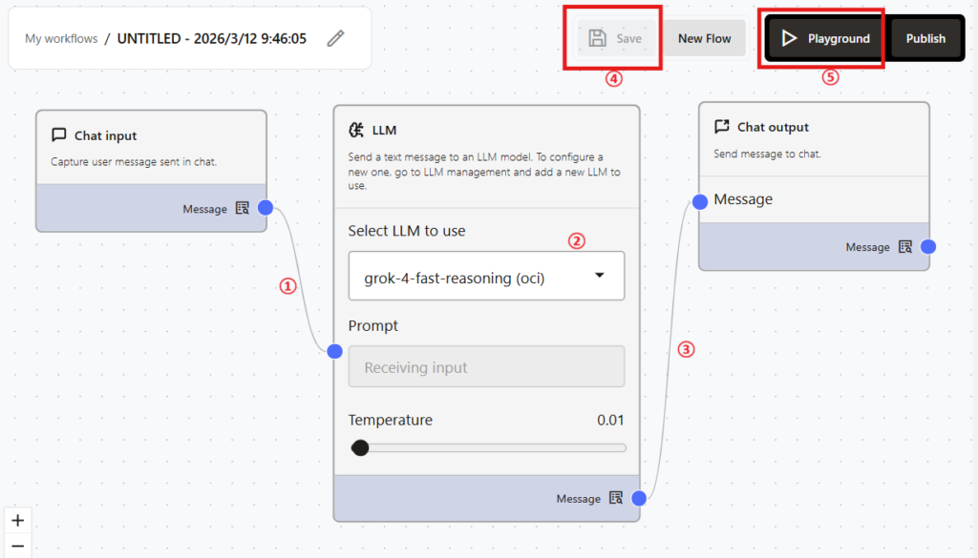Viewport: 978px width, 558px height.
Task: Zoom out with the minus button
Action: click(17, 548)
